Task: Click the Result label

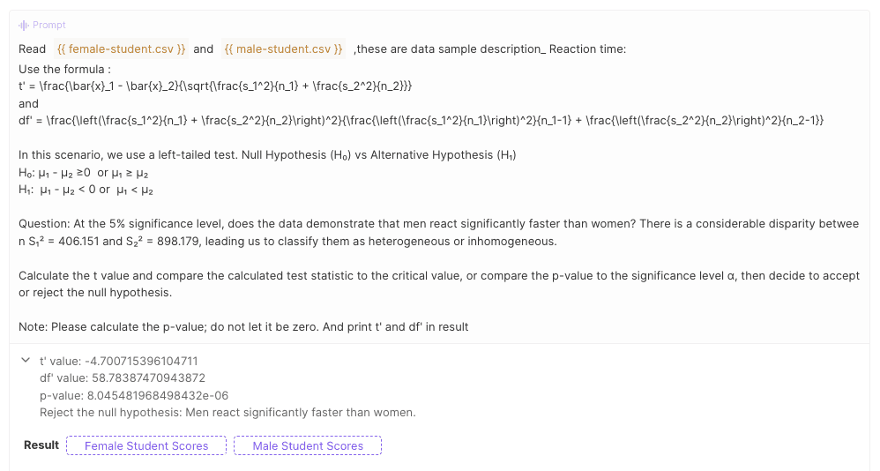Action: [x=41, y=445]
